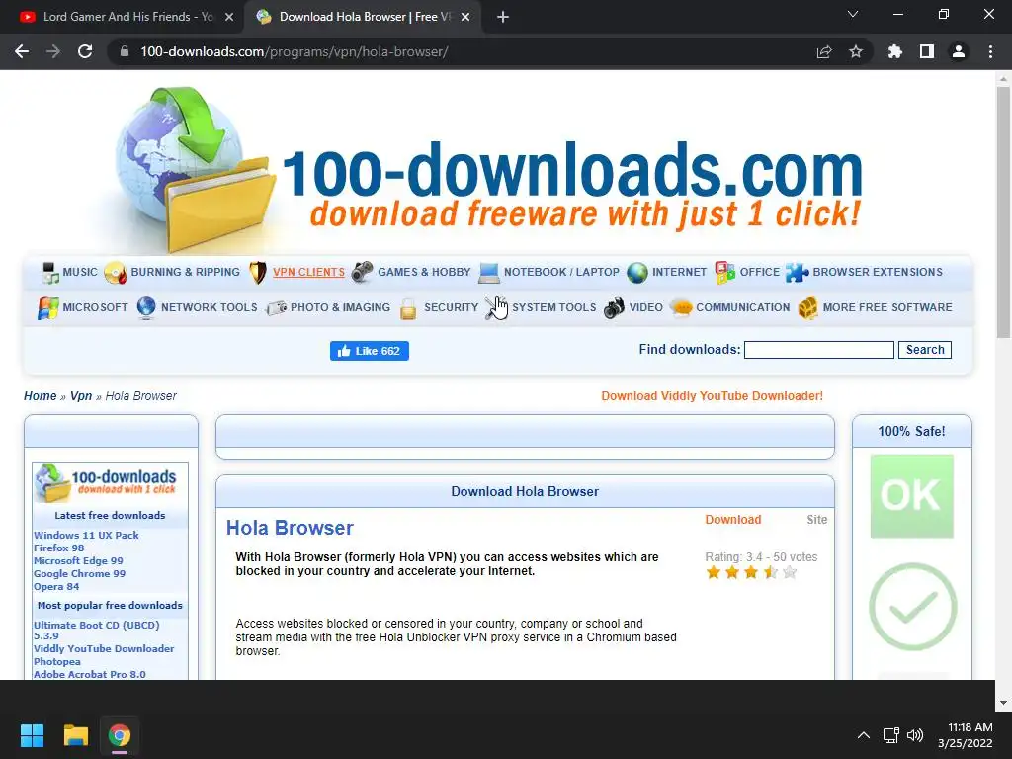Open Download Viddly YouTube Downloader link

click(x=712, y=395)
